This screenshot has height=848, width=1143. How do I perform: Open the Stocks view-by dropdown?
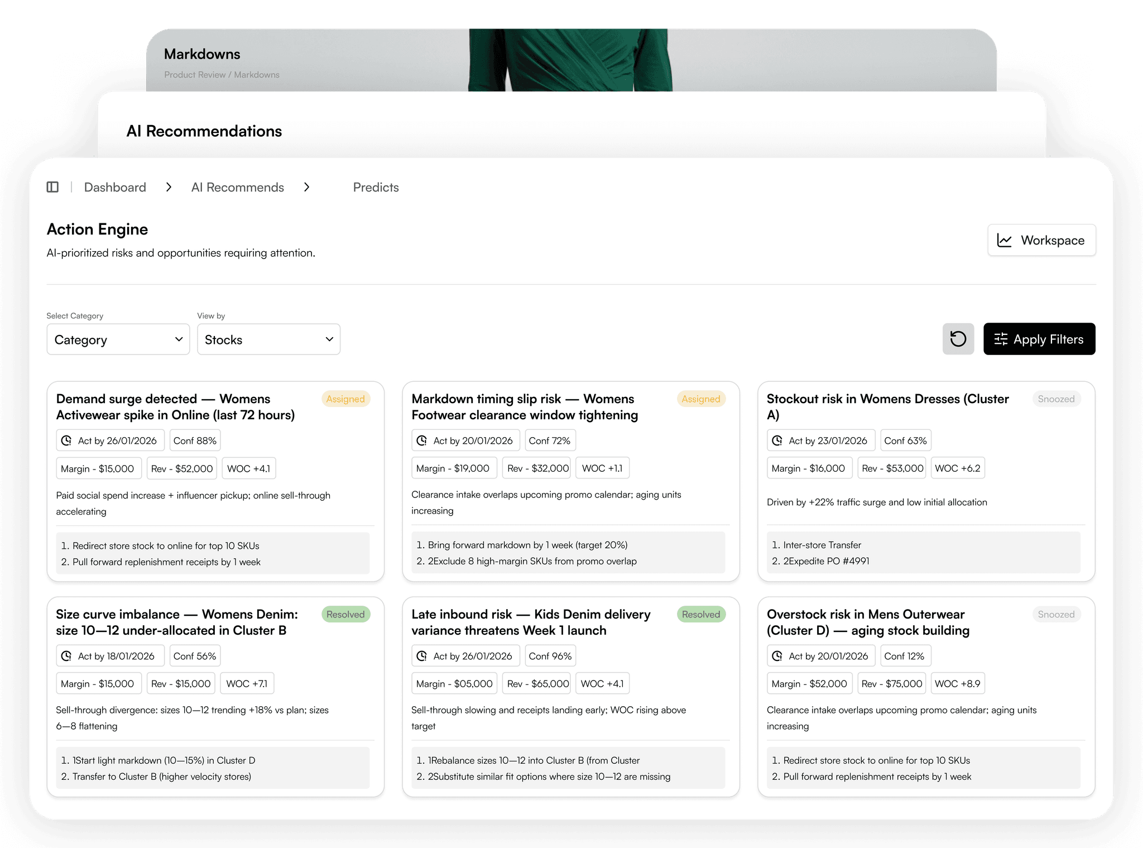point(268,339)
